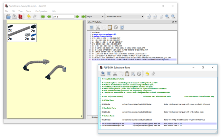
Task: Click the '1 of 2' page number field
Action: pyautogui.click(x=63, y=17)
